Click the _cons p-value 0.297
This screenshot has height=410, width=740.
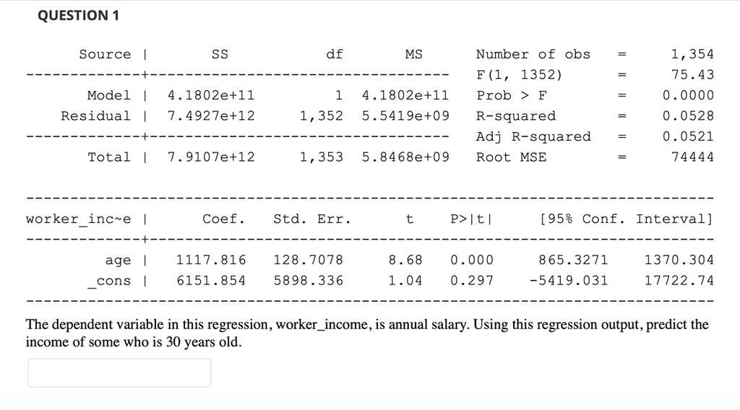[x=471, y=280]
